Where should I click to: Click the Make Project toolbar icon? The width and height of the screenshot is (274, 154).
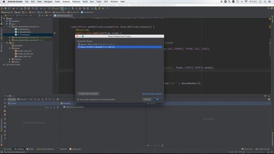[x=49, y=9]
